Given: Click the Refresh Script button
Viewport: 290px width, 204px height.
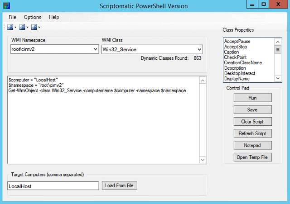Looking at the screenshot, I should (253, 133).
